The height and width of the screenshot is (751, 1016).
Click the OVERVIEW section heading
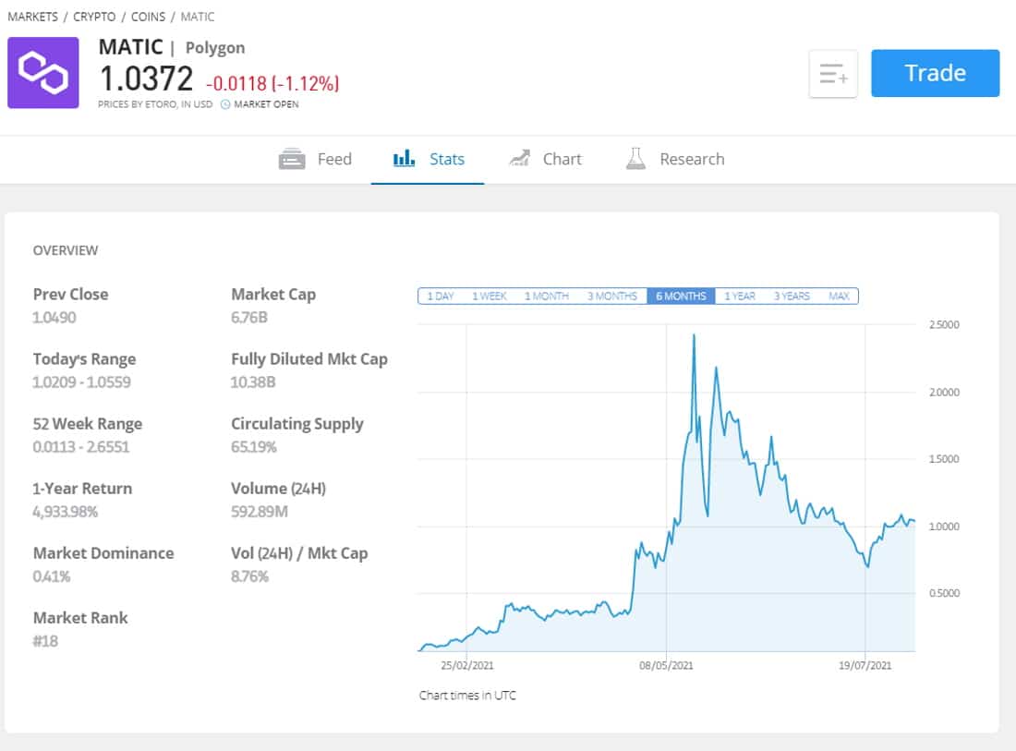tap(66, 250)
